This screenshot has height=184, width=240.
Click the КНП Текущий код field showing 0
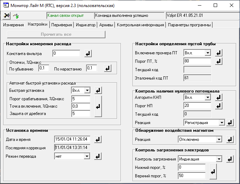click(x=197, y=114)
